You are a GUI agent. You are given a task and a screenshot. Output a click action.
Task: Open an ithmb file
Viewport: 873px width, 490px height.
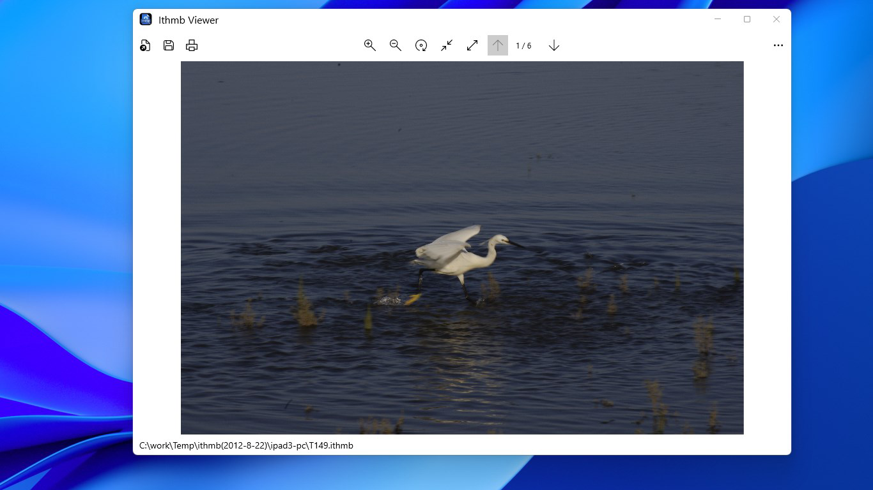pyautogui.click(x=145, y=45)
